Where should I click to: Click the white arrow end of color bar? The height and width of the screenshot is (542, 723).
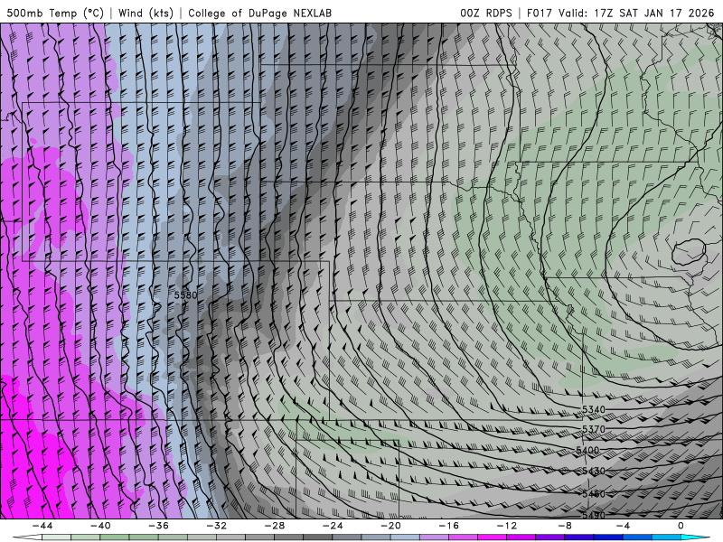pos(27,537)
